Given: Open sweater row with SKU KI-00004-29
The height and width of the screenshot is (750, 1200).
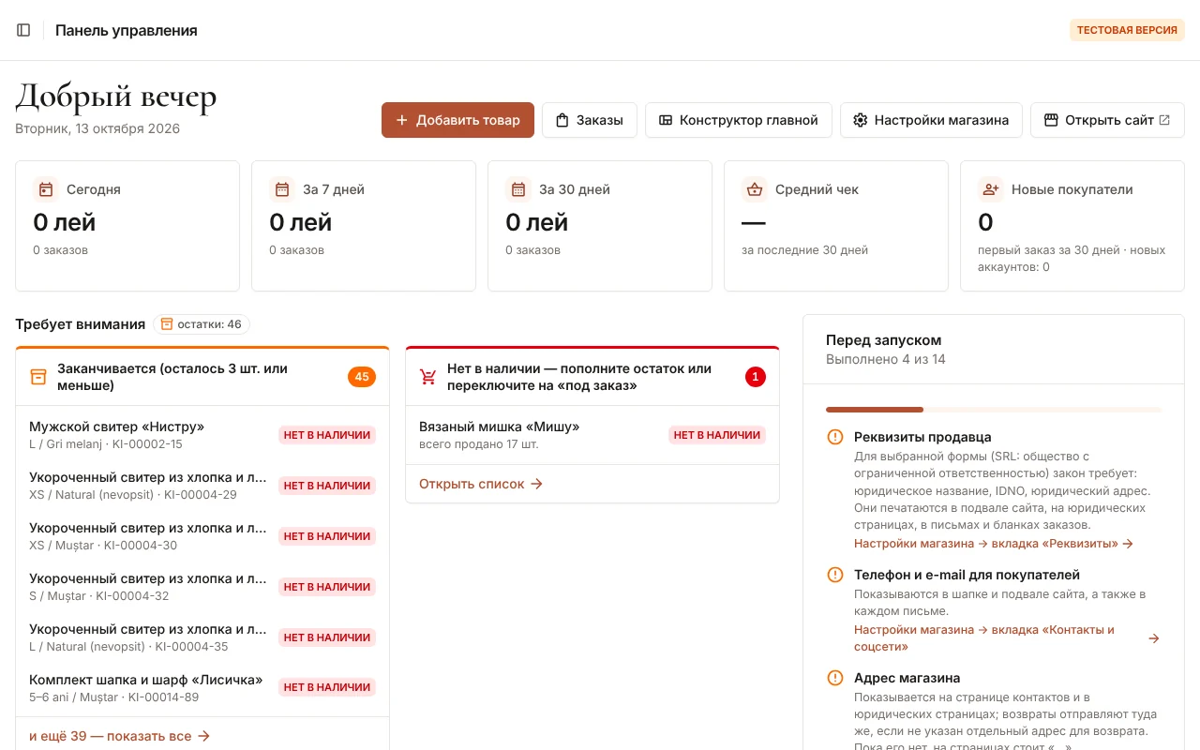Looking at the screenshot, I should tap(202, 486).
